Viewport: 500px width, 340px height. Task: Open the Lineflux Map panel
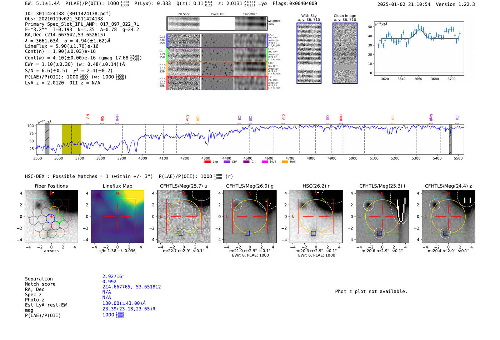pyautogui.click(x=117, y=216)
